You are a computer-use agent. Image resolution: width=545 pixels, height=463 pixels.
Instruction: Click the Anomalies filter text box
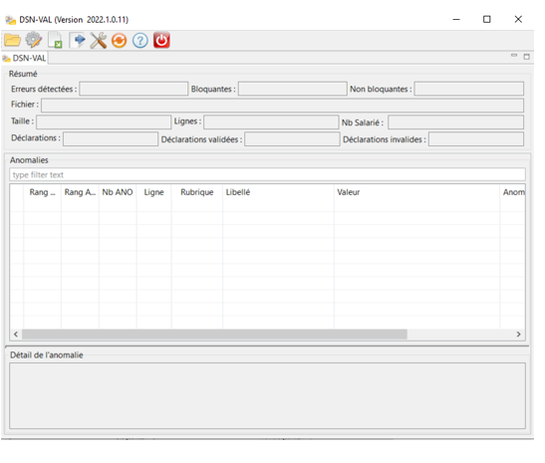coord(267,174)
